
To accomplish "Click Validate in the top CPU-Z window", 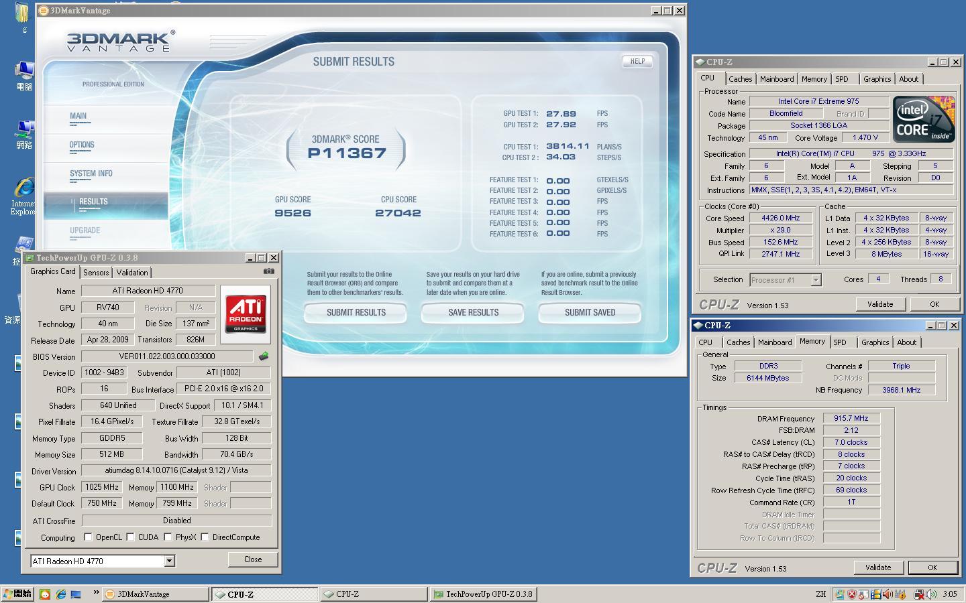I will [880, 304].
